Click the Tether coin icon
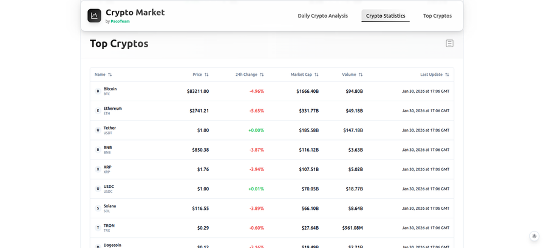The height and width of the screenshot is (248, 544). tap(98, 130)
